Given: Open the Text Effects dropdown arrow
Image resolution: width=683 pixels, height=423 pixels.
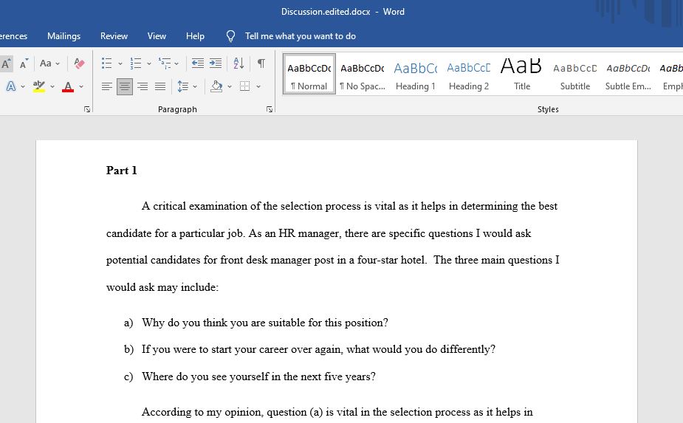Looking at the screenshot, I should [23, 86].
